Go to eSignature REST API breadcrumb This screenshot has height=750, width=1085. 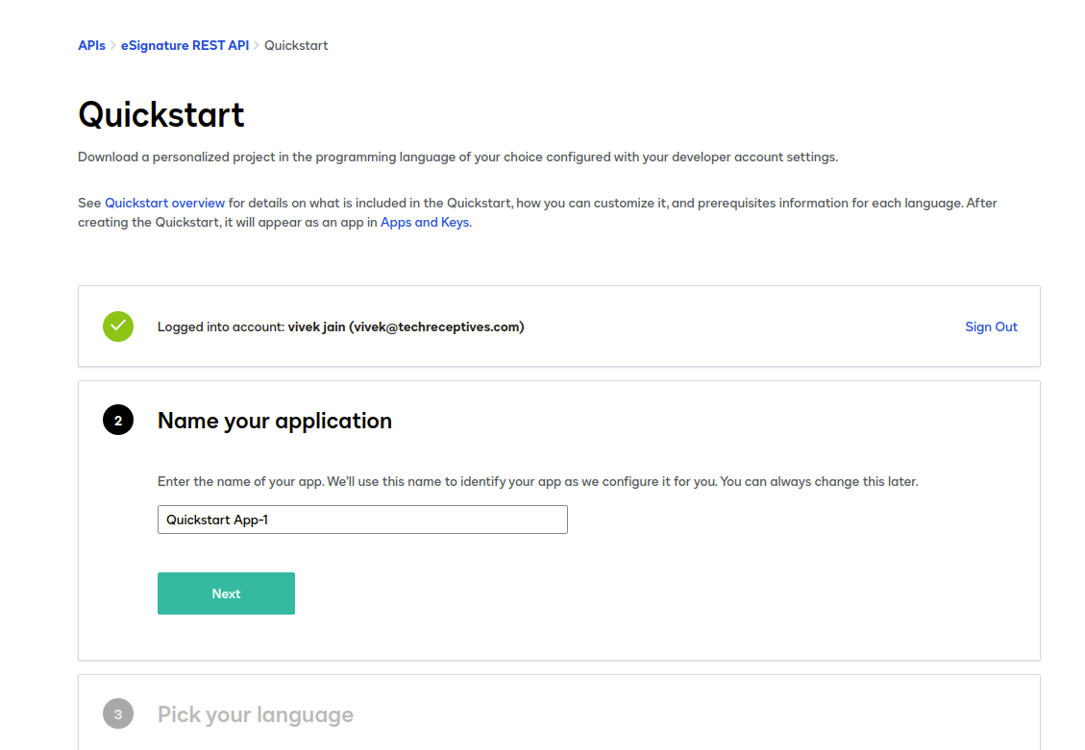click(185, 46)
